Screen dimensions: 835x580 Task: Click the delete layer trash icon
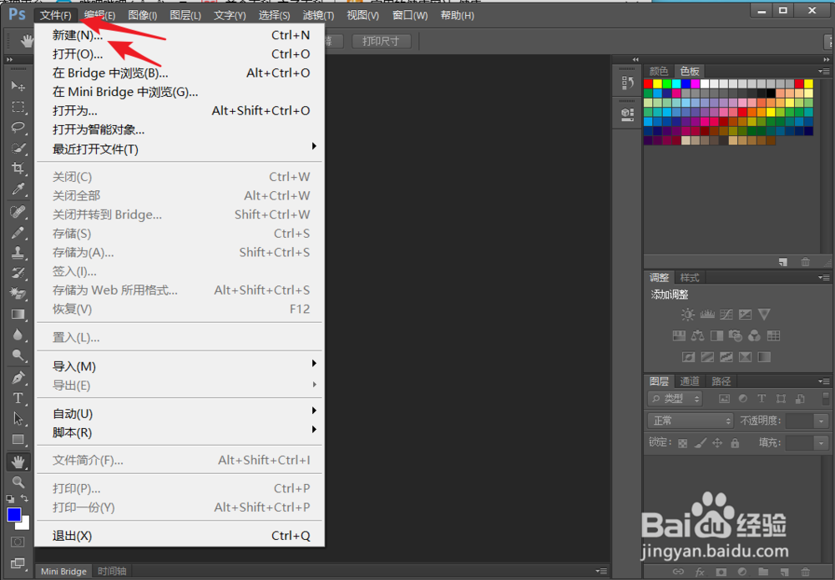tap(805, 572)
